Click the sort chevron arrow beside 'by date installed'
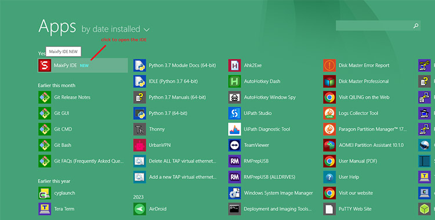Viewport: 435px width, 220px height. tap(147, 30)
